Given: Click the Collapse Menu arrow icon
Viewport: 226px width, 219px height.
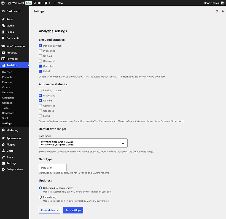Looking at the screenshot, I should tap(3, 170).
